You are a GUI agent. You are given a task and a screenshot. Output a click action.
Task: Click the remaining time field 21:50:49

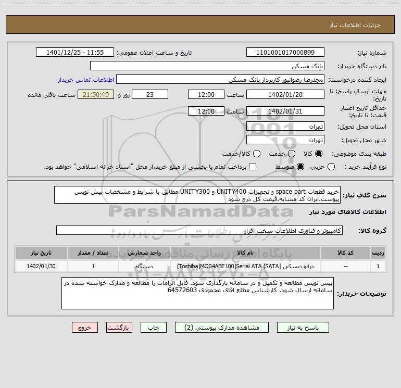point(96,95)
